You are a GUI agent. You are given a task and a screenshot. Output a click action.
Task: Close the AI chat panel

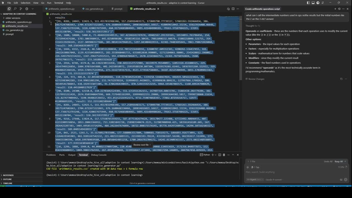click(348, 9)
